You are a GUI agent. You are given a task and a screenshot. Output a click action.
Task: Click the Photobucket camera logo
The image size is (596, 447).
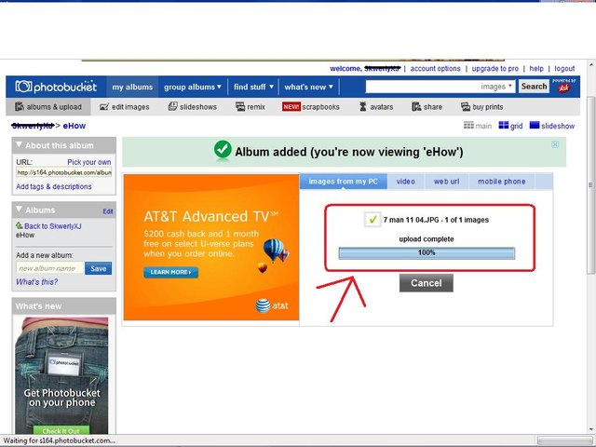pos(56,87)
